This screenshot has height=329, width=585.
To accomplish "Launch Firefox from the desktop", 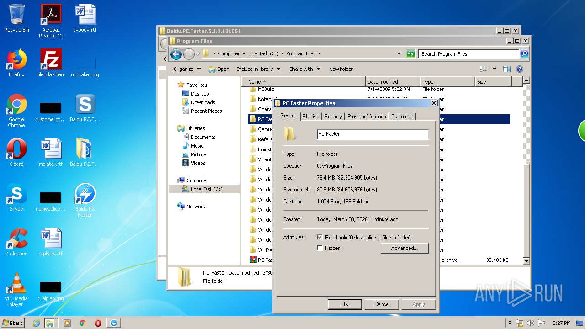I will [16, 63].
